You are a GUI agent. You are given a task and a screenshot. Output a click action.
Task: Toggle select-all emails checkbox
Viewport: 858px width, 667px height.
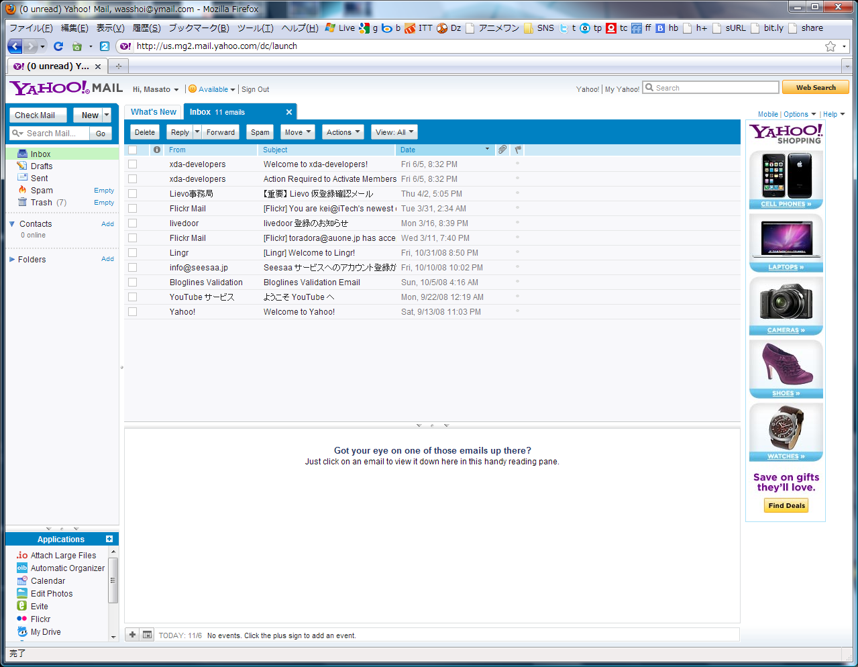pos(133,150)
